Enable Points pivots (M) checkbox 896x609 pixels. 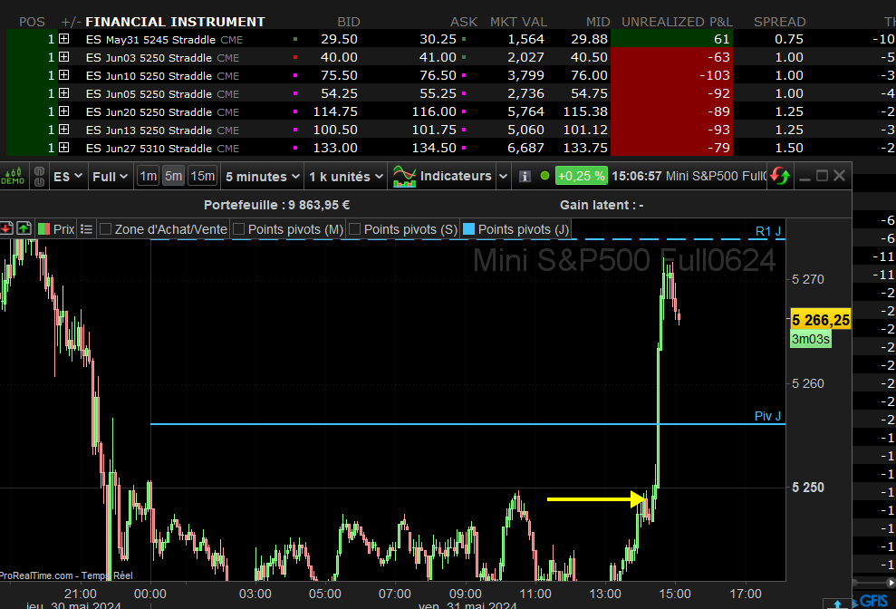click(x=239, y=229)
